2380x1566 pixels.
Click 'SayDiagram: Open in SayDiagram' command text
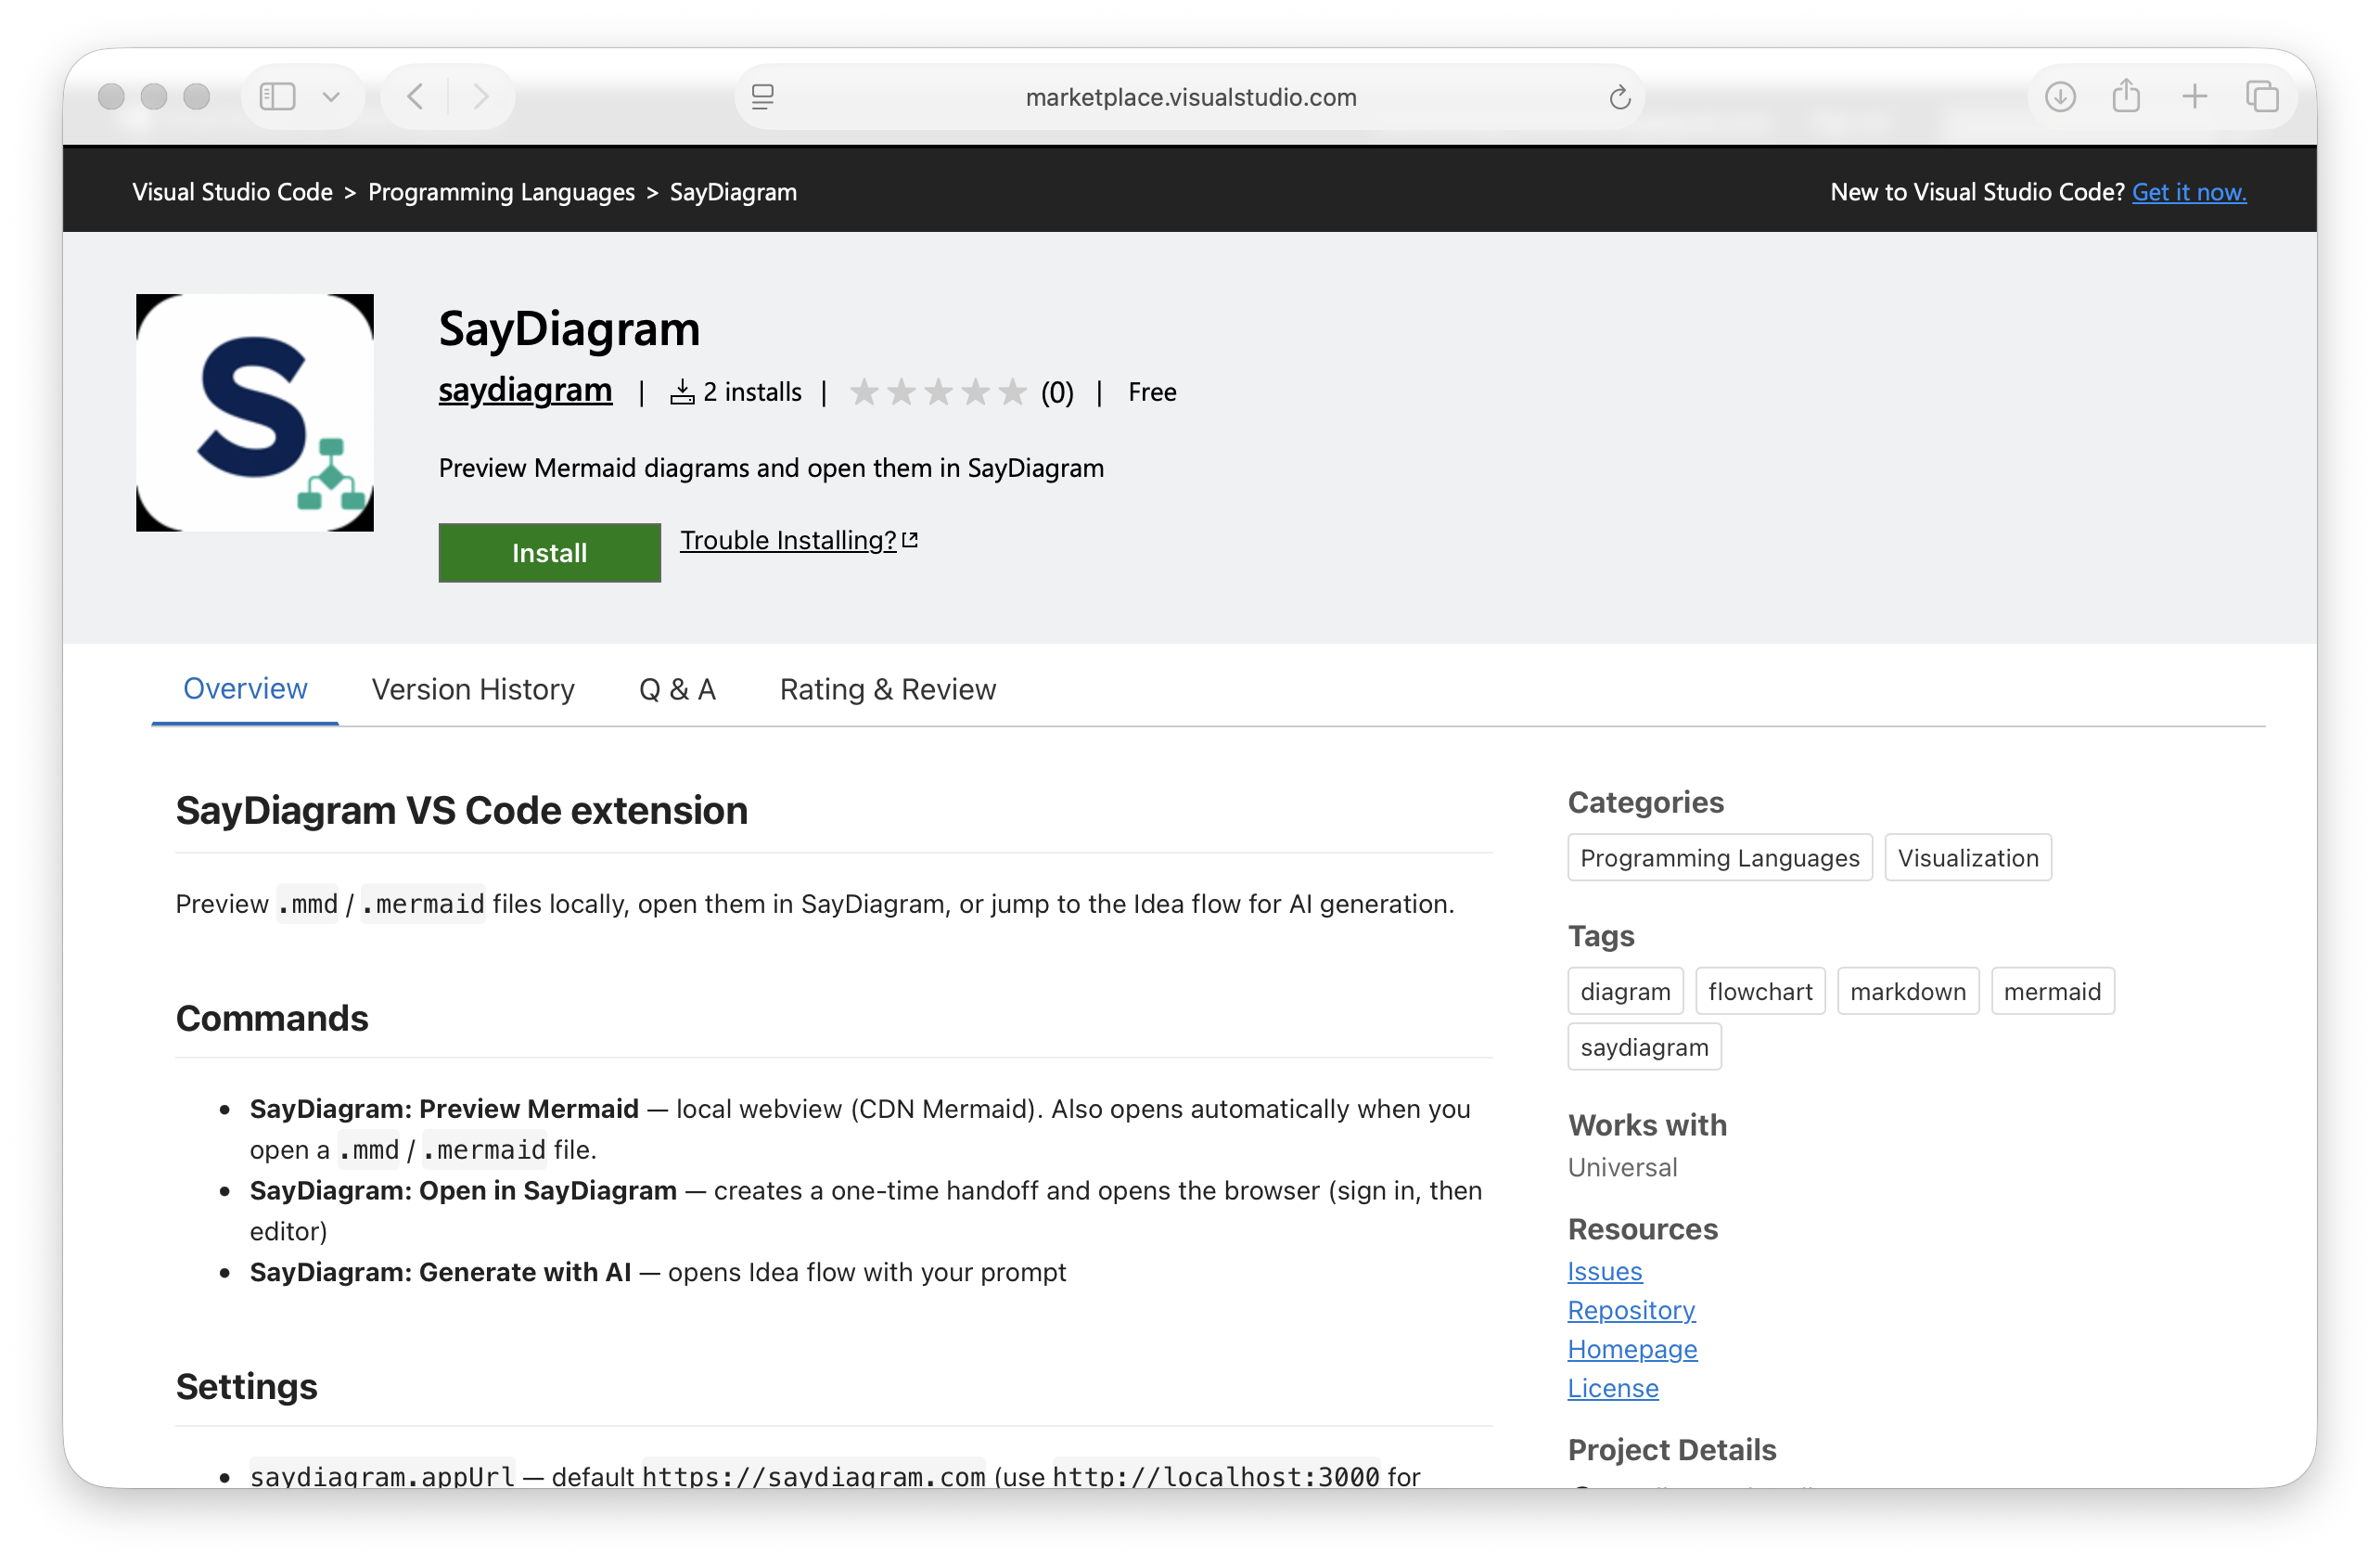pyautogui.click(x=463, y=1190)
